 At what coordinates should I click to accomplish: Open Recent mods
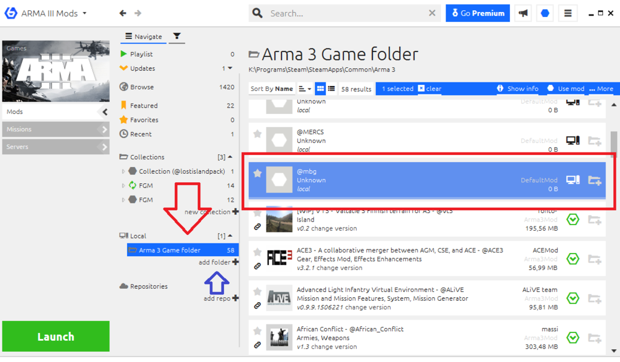coord(177,134)
